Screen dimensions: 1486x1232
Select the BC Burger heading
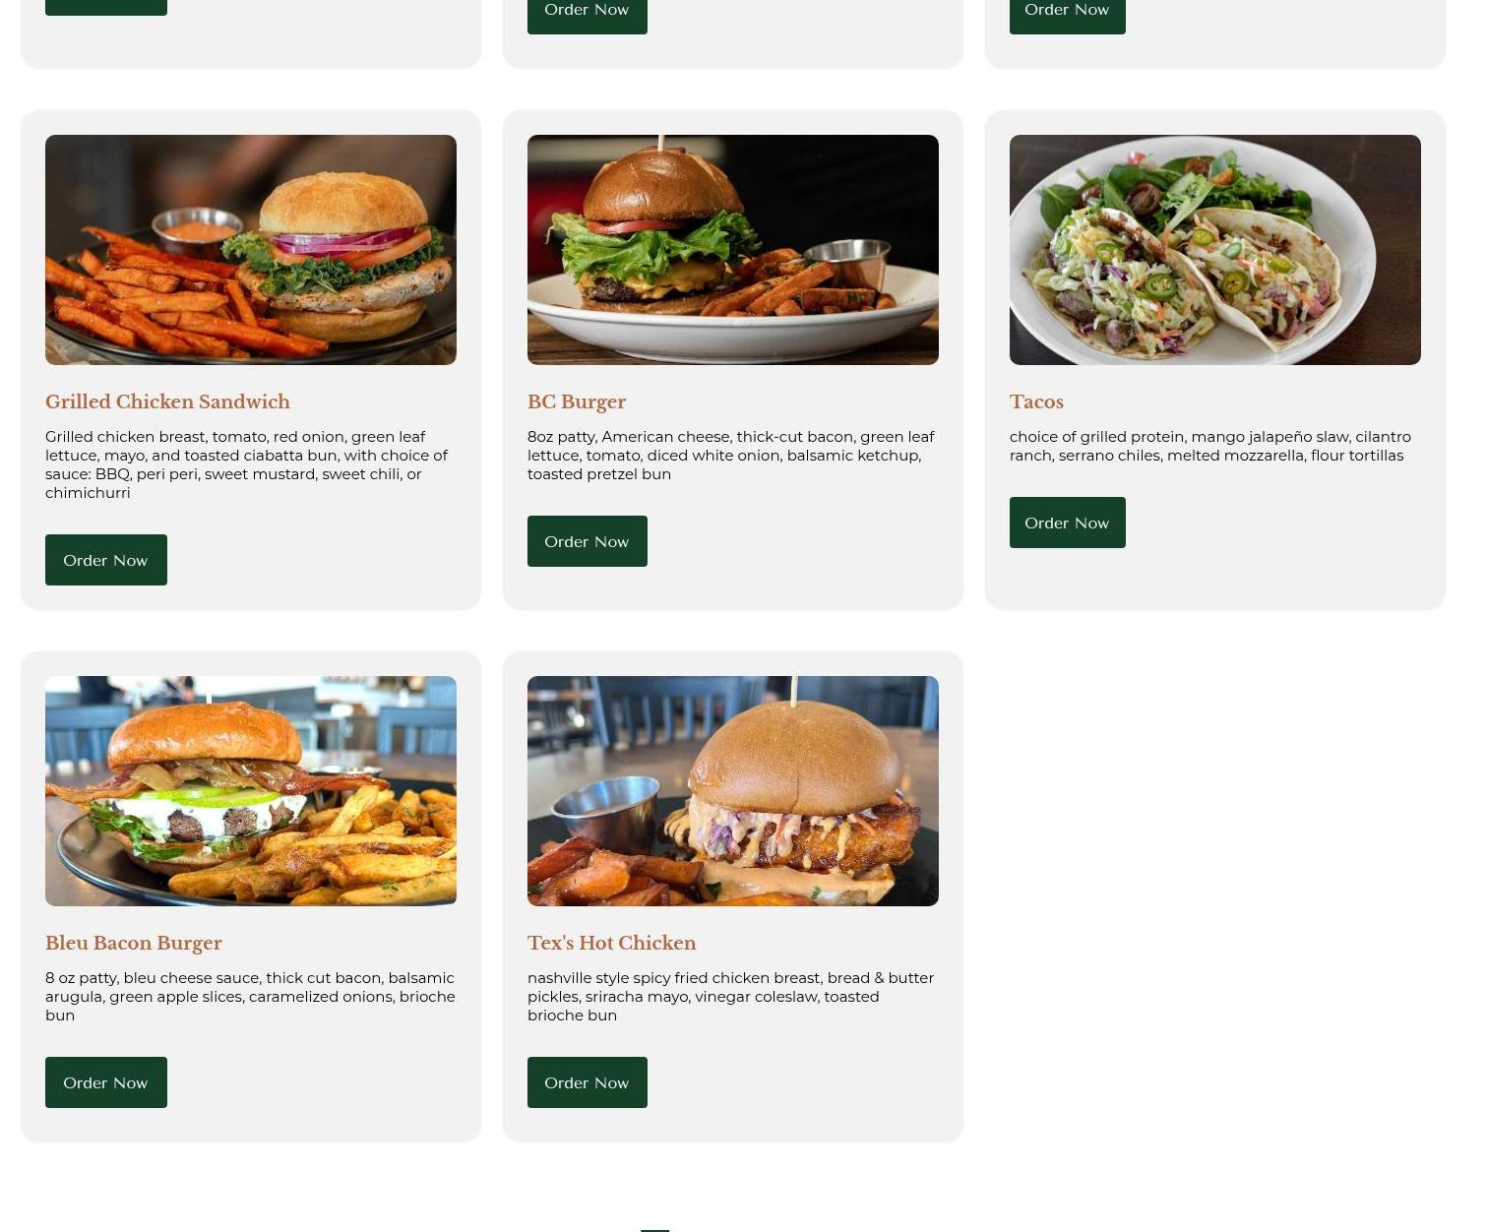577,401
